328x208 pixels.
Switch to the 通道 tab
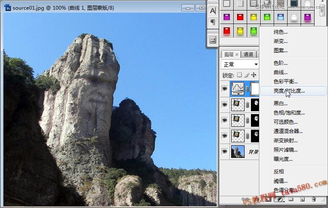(x=248, y=54)
